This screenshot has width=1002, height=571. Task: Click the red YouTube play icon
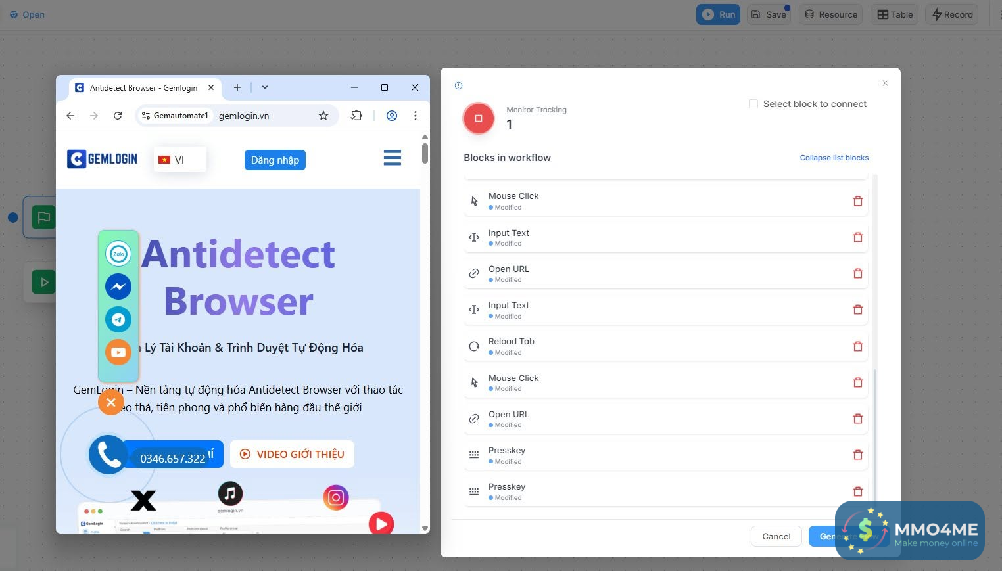(381, 523)
